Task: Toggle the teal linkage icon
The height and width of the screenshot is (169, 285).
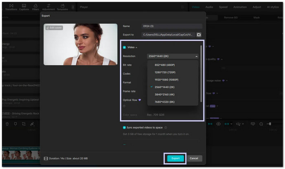Action: pyautogui.click(x=227, y=124)
